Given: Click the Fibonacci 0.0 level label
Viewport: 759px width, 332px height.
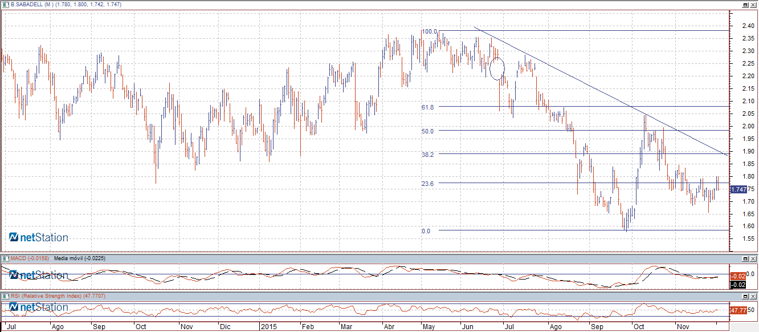Looking at the screenshot, I should click(426, 231).
